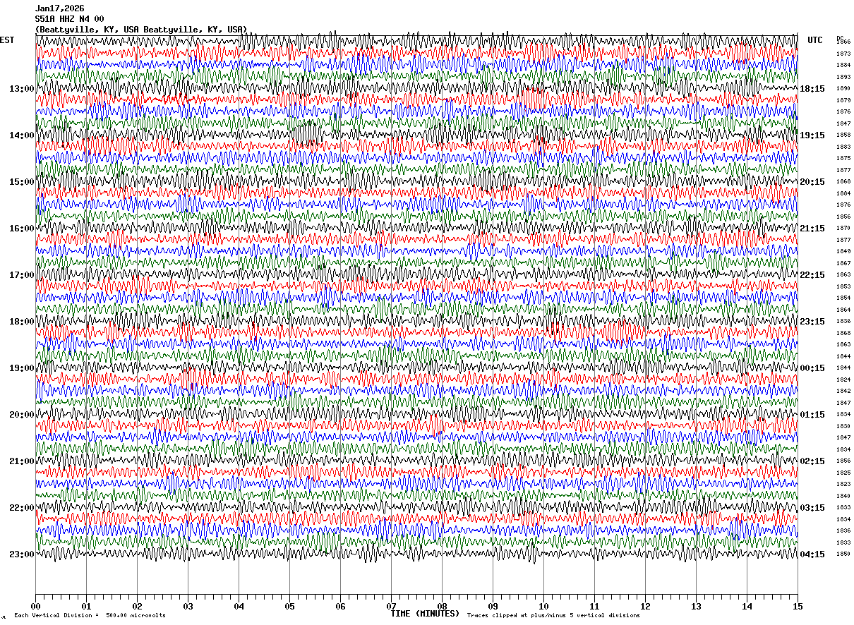The image size is (854, 625).
Task: Click the 00:15 UTC time label
Action: (x=812, y=368)
